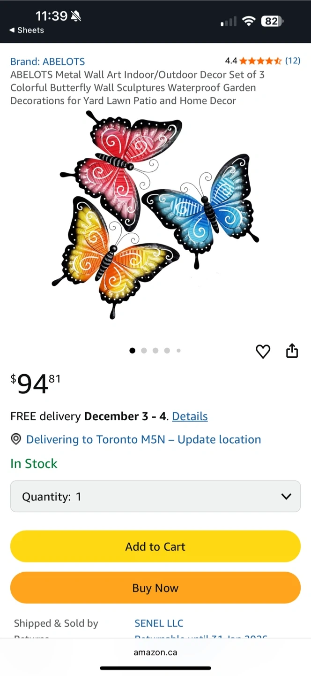Tap the location pin icon
Screen dimensions: 311x676
point(16,439)
